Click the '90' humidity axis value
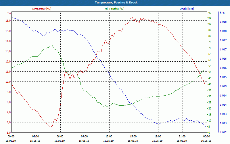This screenshot has height=144, width=230. coord(210,24)
